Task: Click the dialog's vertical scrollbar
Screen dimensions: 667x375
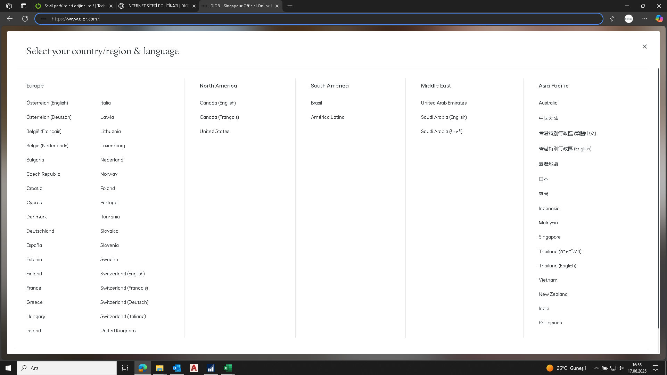Action: click(x=658, y=198)
